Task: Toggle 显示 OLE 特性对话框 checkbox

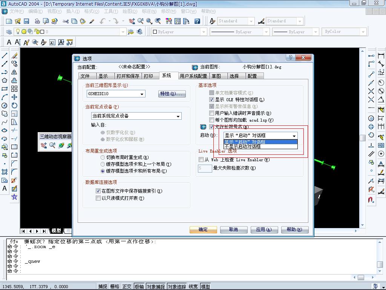Action: click(x=211, y=100)
